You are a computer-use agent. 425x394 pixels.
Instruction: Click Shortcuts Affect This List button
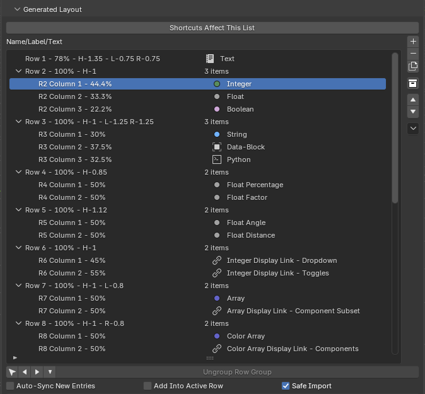point(212,28)
